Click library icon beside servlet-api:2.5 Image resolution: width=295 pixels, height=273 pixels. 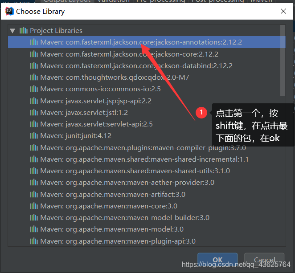click(34, 124)
